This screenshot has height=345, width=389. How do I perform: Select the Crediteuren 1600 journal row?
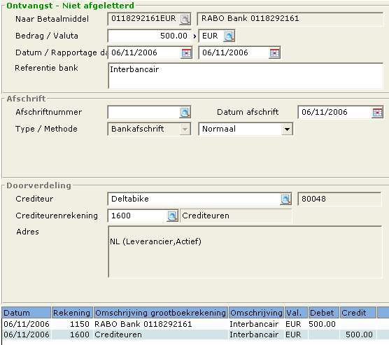(194, 335)
